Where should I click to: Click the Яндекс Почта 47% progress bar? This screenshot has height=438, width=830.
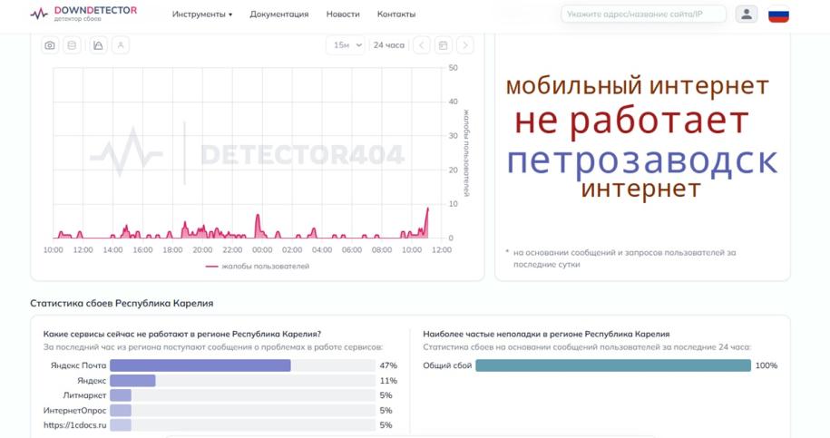tap(200, 365)
